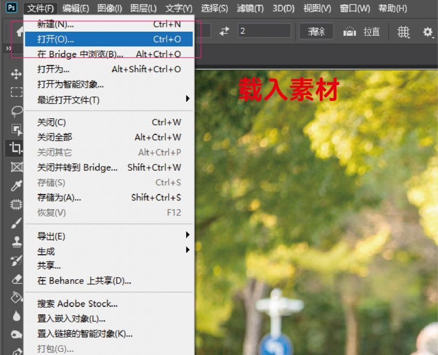Image resolution: width=438 pixels, height=355 pixels.
Task: Choose 存储为(A)... menu entry
Action: click(109, 198)
